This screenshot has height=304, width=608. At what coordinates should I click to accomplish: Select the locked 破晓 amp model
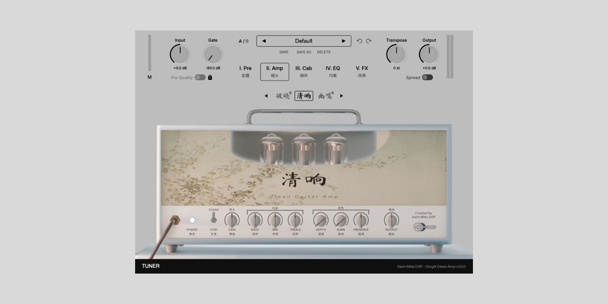(x=283, y=96)
